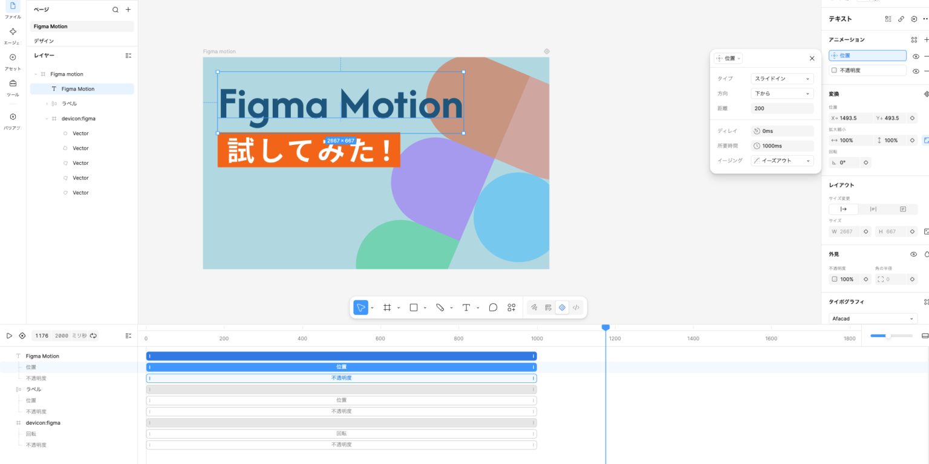This screenshot has height=464, width=929.
Task: Open the 方向 下から dropdown
Action: click(x=782, y=94)
